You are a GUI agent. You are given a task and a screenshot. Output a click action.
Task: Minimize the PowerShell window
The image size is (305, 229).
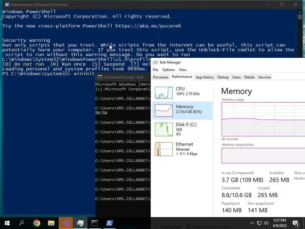click(269, 4)
